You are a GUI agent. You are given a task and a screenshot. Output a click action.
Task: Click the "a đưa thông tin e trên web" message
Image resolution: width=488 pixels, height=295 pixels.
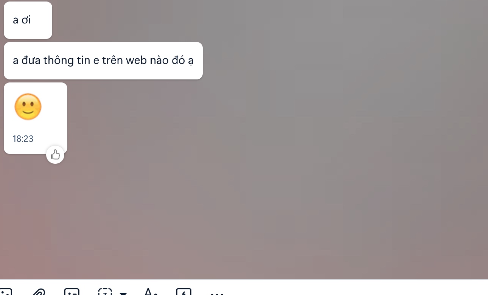[x=103, y=61]
